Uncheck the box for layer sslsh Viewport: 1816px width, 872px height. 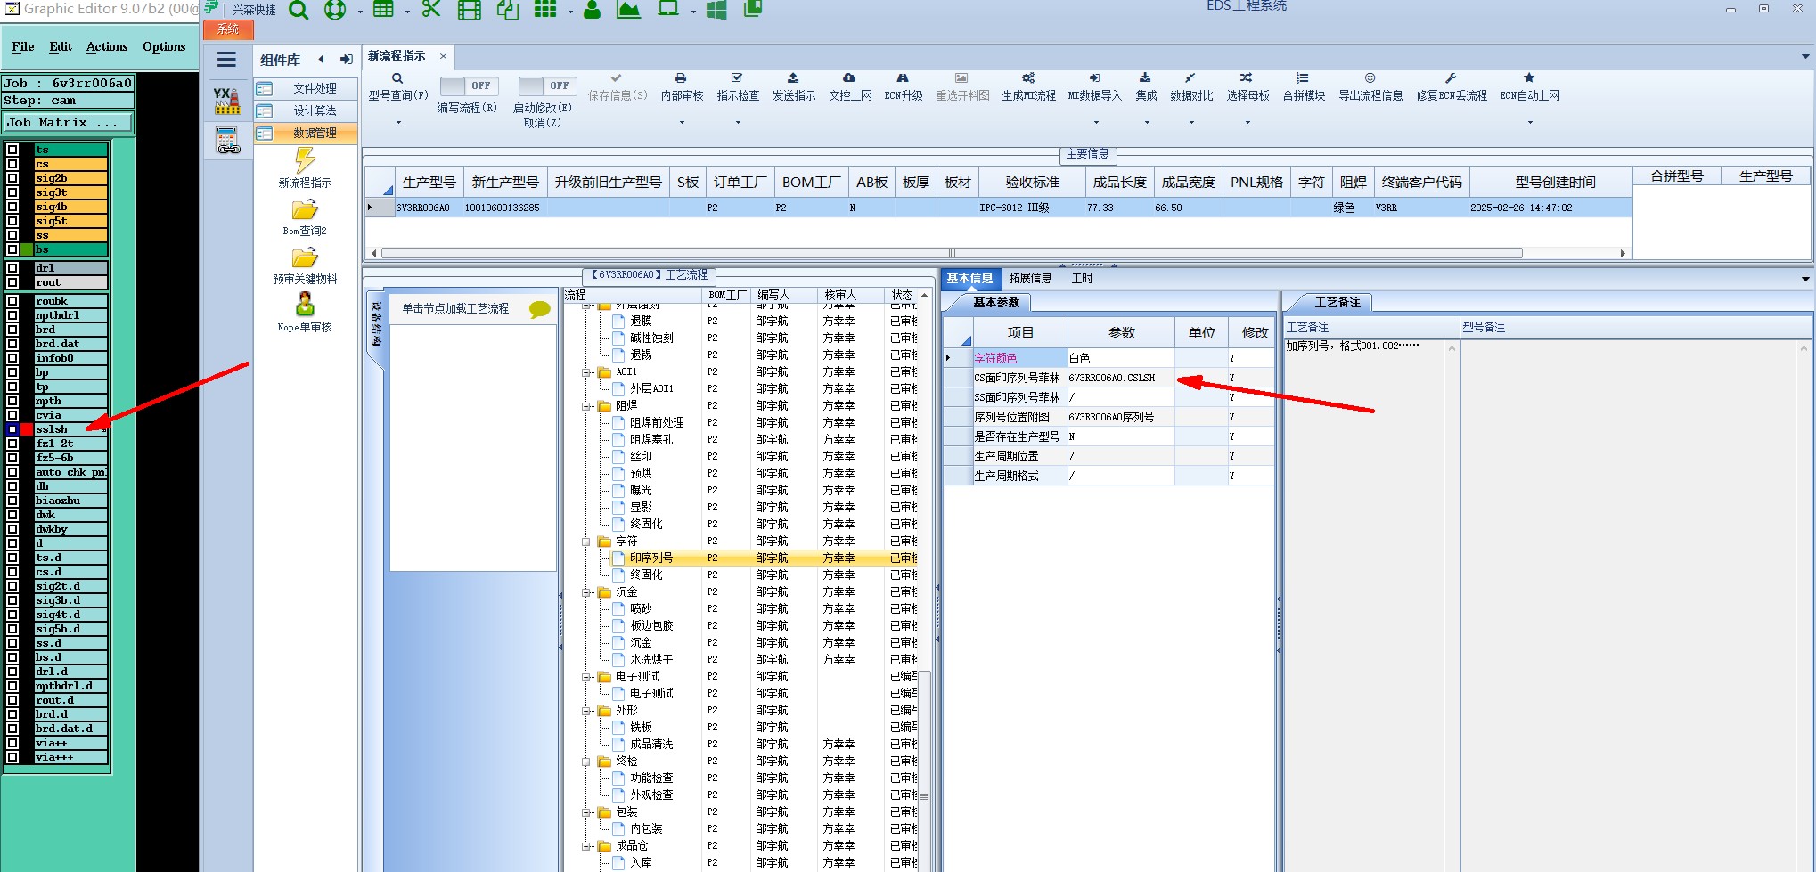click(x=12, y=429)
